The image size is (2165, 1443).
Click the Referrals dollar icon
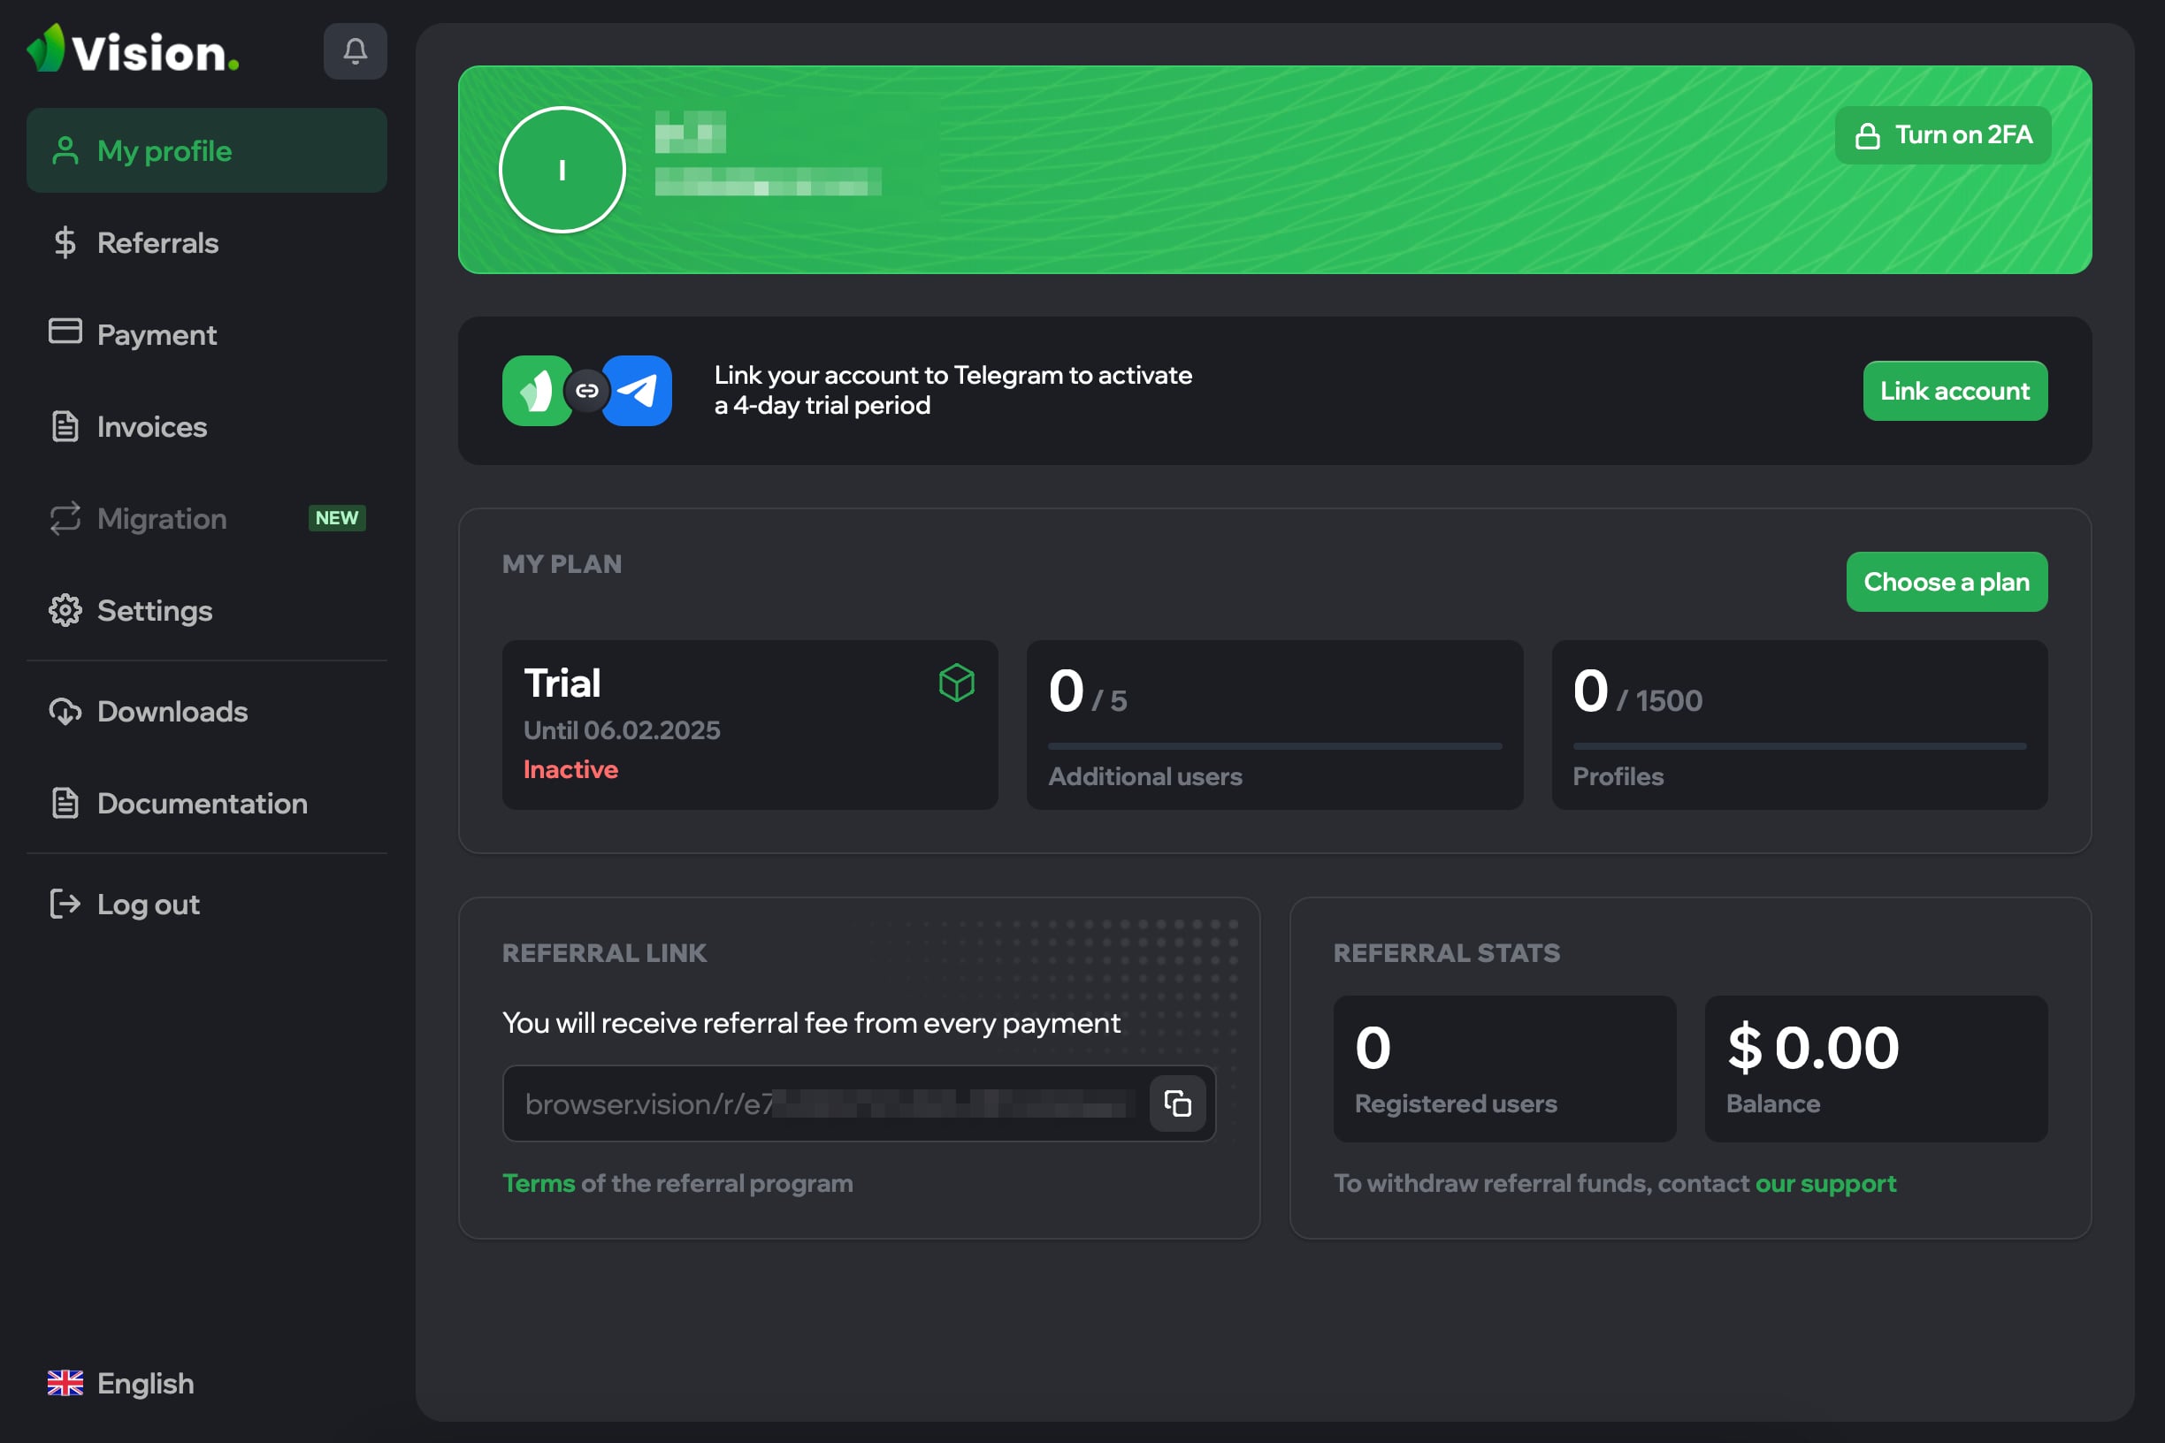65,242
